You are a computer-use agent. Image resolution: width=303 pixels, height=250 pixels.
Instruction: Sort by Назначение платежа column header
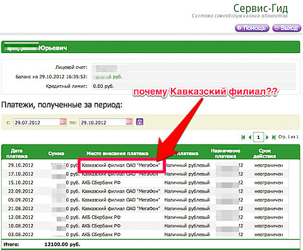225,153
